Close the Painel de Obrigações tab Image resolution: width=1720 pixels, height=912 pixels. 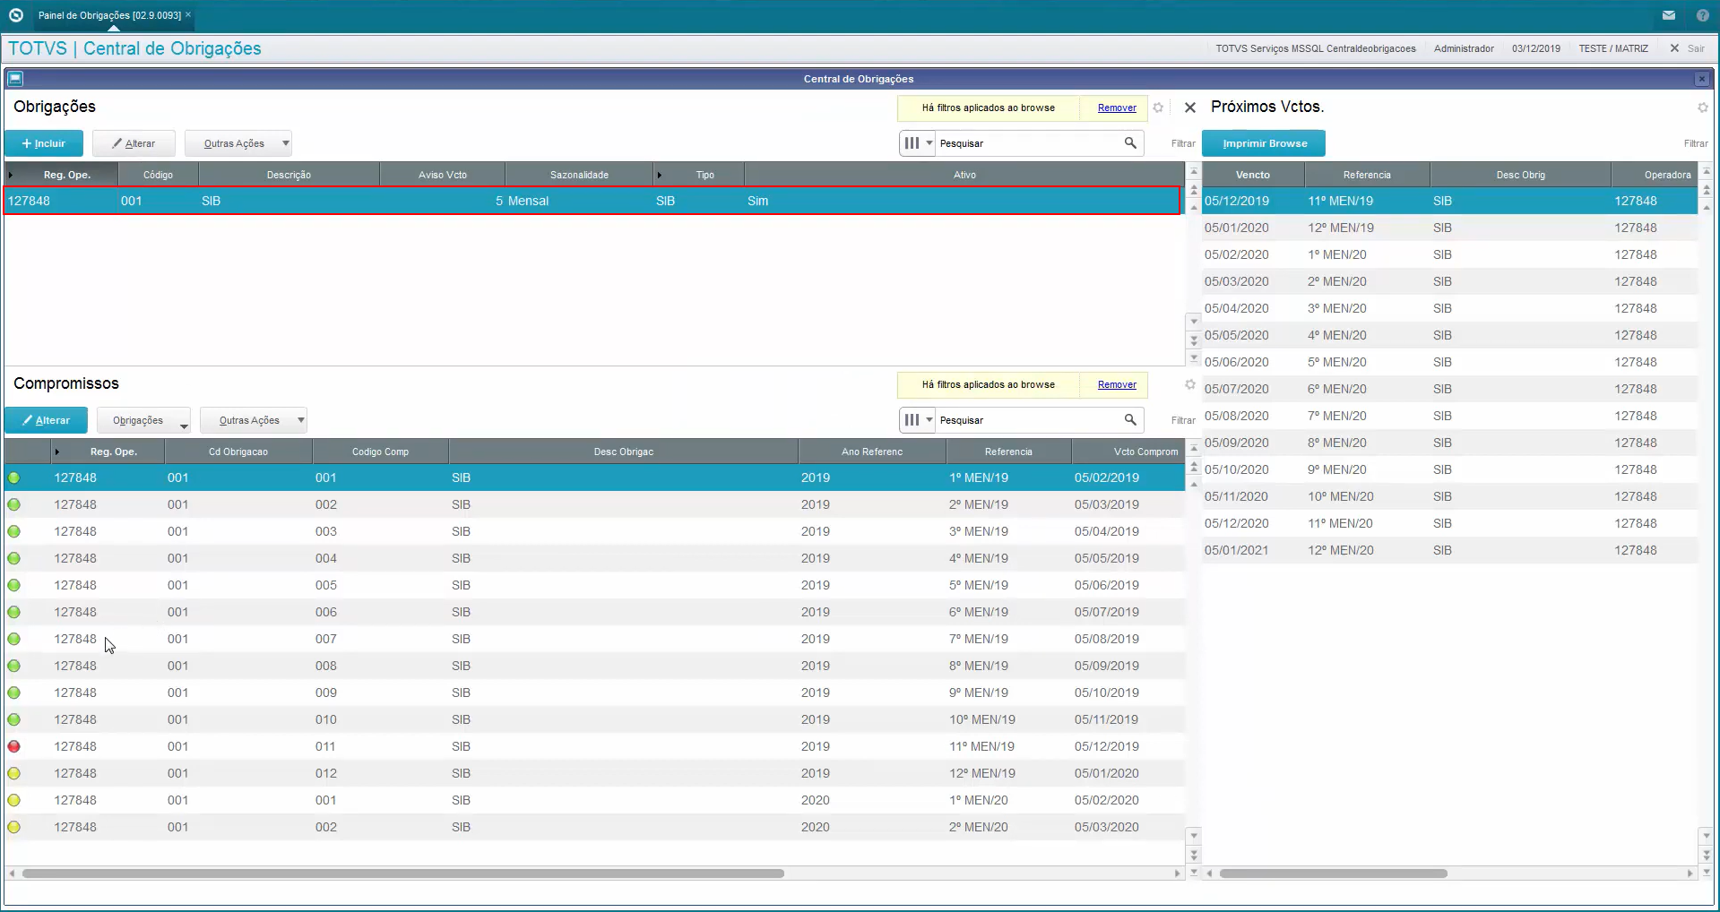click(188, 15)
